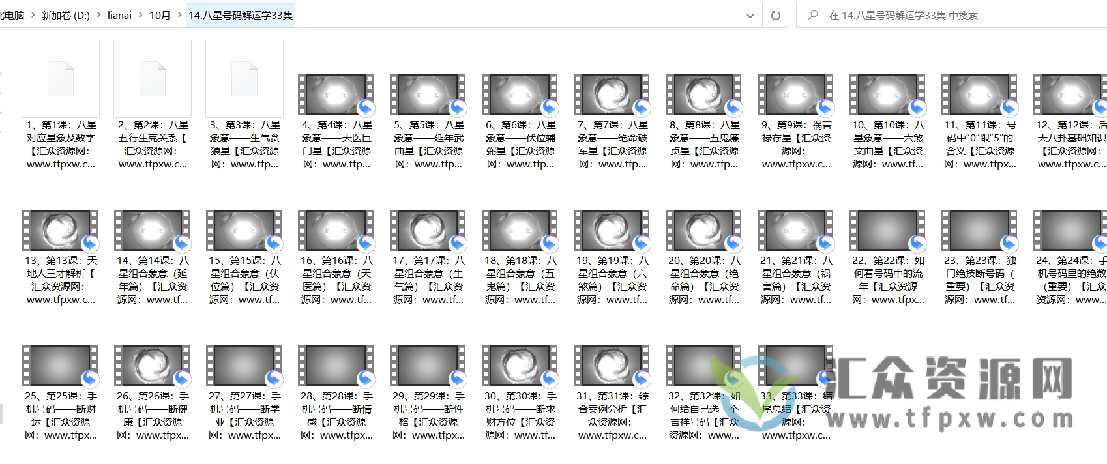This screenshot has width=1107, height=464.
Task: Open video file 4, 第4课 天医巨门星
Action: click(336, 95)
